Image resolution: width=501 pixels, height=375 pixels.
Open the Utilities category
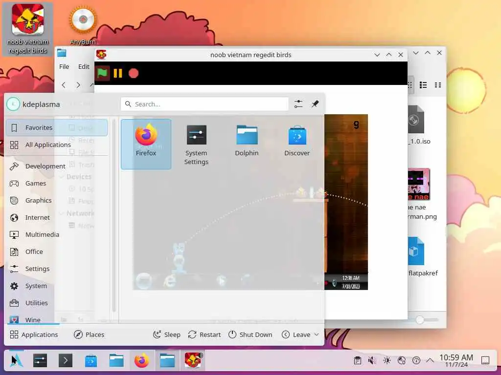click(57, 303)
